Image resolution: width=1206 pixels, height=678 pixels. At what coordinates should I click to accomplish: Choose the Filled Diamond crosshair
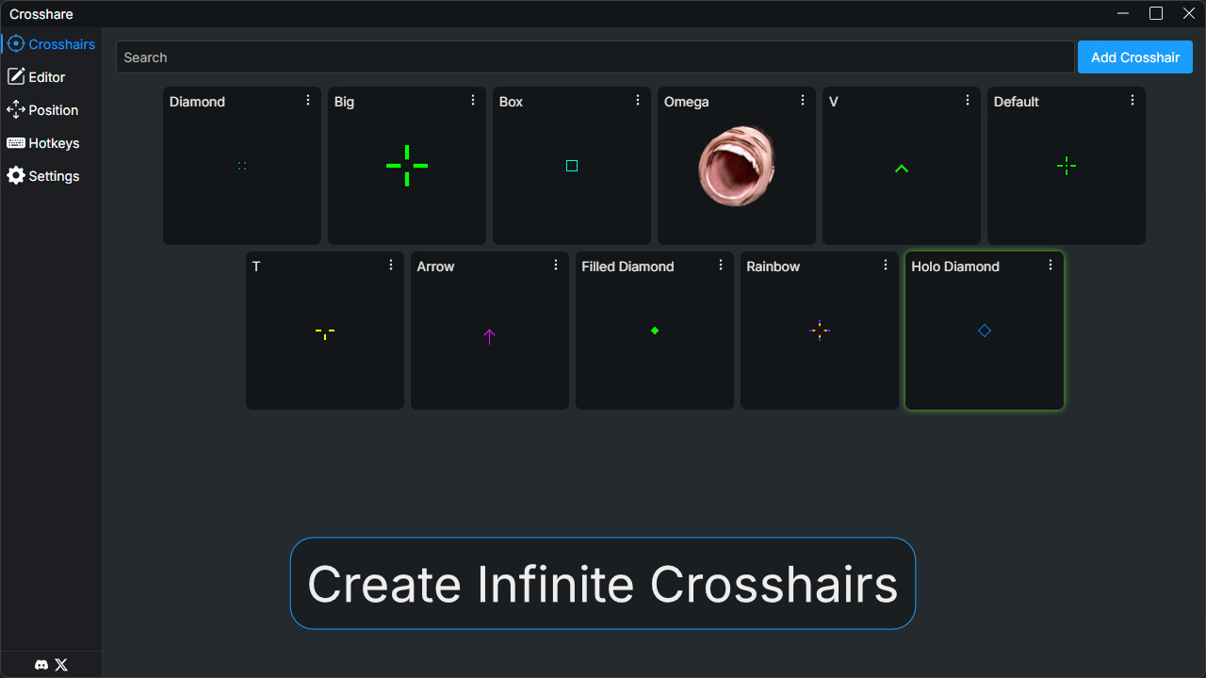pos(655,331)
